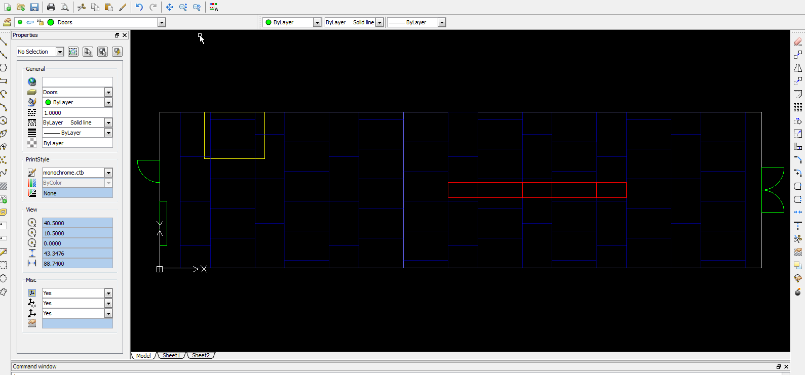Float the Properties panel
This screenshot has height=375, width=805.
click(x=117, y=35)
